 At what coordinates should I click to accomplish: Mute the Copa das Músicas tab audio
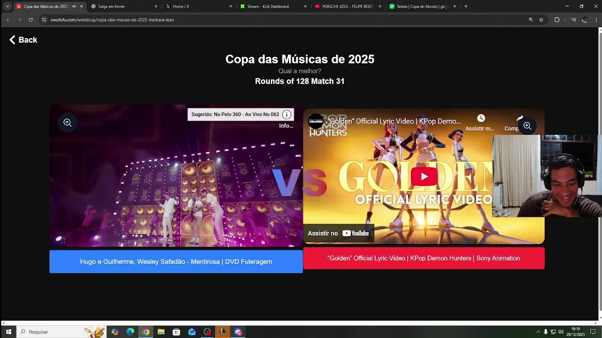[x=74, y=7]
